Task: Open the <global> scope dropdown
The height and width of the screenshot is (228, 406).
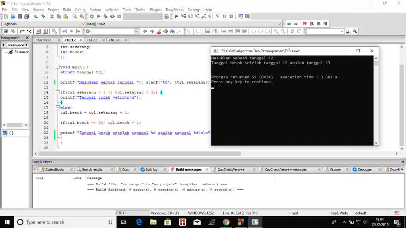Action: (x=44, y=24)
